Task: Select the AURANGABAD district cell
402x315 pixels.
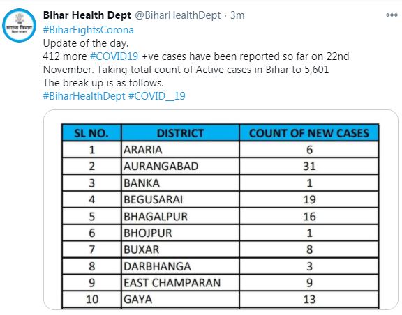Action: pyautogui.click(x=181, y=166)
